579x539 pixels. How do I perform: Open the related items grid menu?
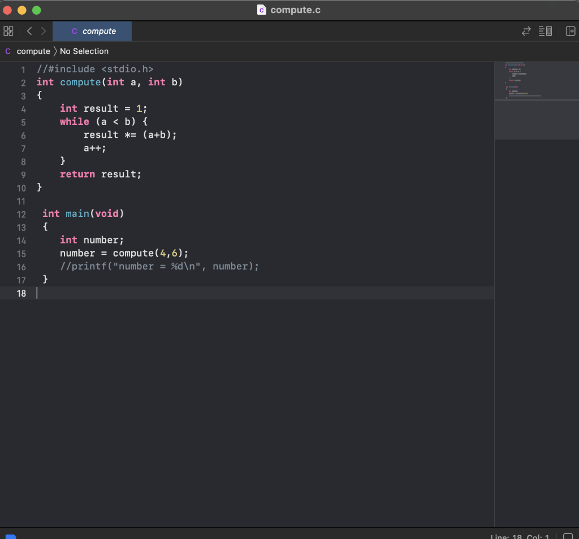coord(8,31)
